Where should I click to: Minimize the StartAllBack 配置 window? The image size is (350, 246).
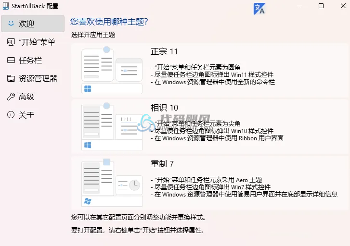[x=299, y=6]
